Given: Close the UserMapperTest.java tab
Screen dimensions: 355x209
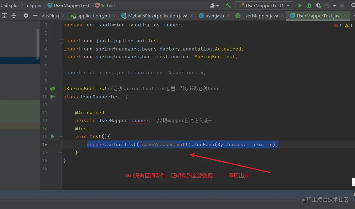Looking at the screenshot, I should pyautogui.click(x=346, y=16).
